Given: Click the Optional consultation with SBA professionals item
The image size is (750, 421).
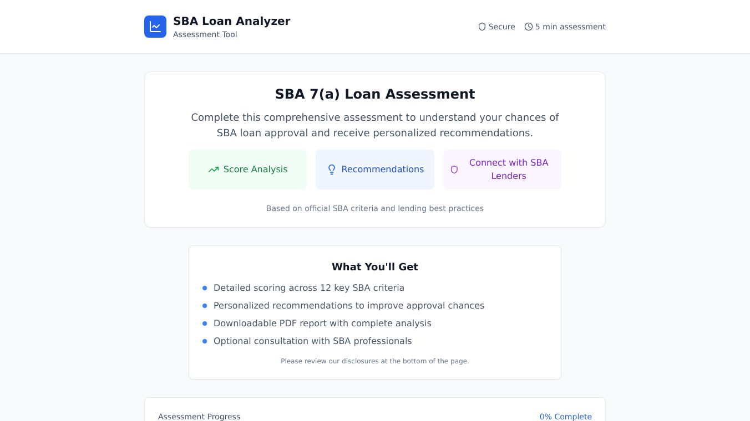Looking at the screenshot, I should 312,341.
